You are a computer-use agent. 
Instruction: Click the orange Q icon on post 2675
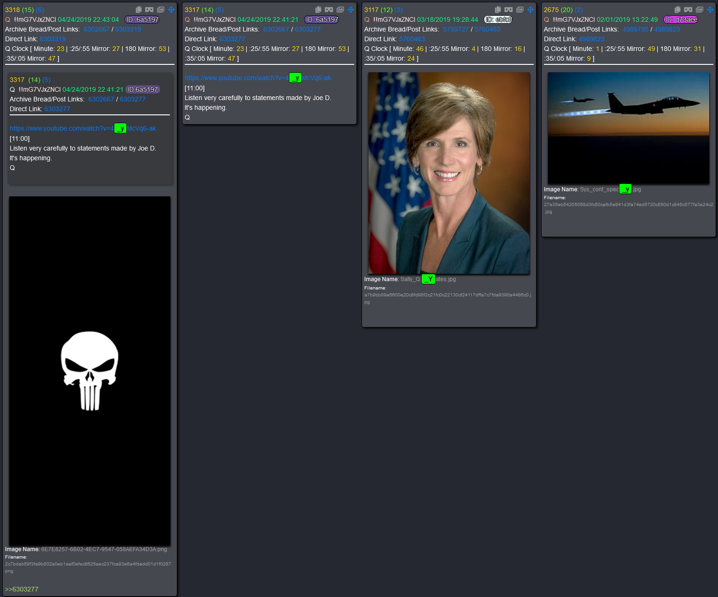coord(547,19)
